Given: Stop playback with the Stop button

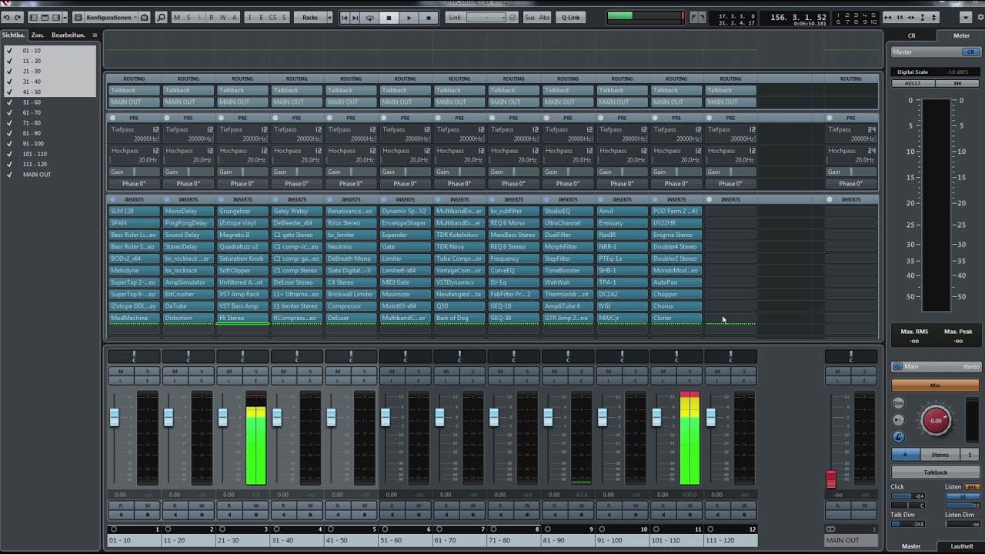Looking at the screenshot, I should [x=389, y=17].
